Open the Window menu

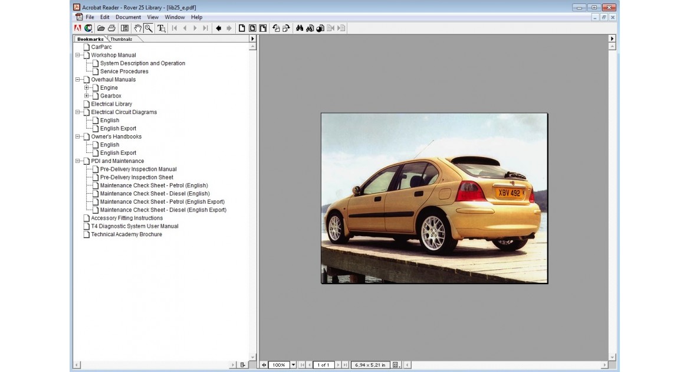point(175,17)
